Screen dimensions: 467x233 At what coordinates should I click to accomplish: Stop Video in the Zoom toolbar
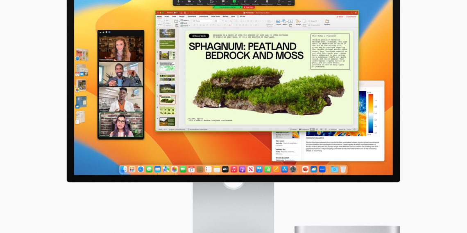(189, 2)
